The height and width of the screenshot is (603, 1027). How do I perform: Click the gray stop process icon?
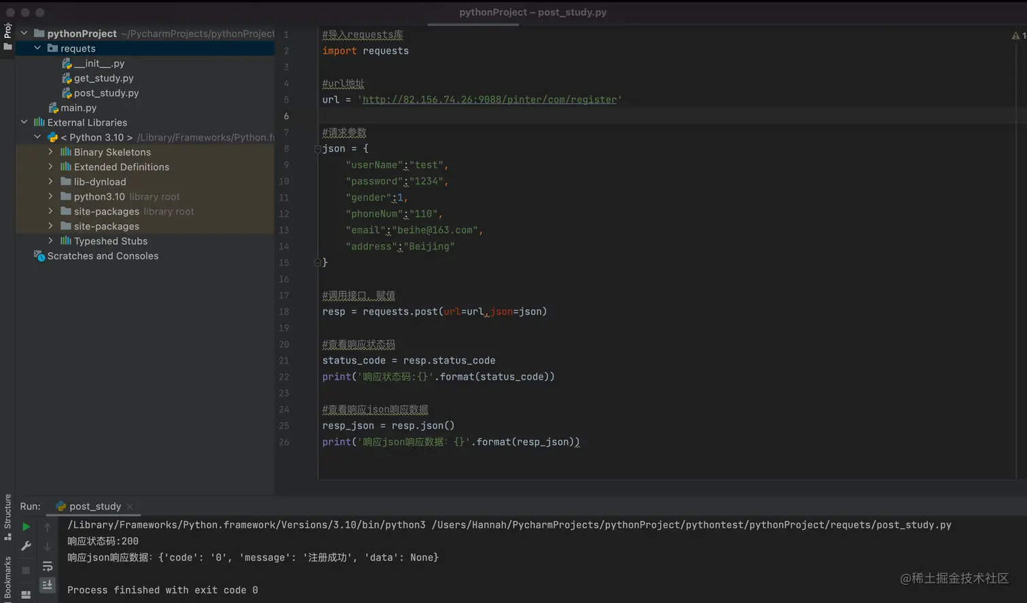tap(26, 570)
